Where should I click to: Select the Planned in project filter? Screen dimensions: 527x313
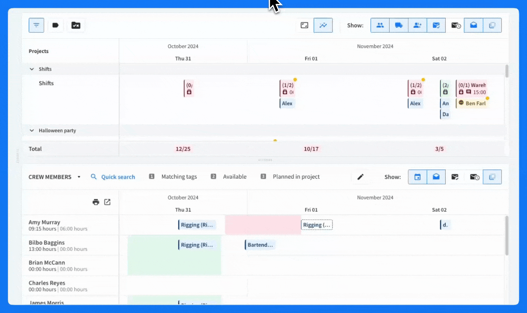[x=290, y=177]
